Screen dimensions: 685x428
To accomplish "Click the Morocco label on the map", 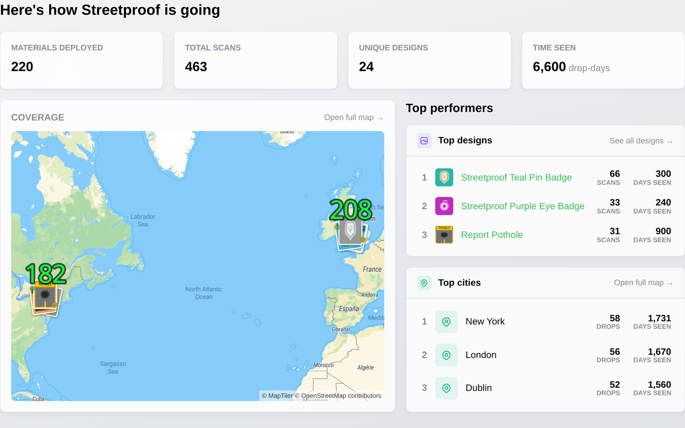I will coord(323,365).
